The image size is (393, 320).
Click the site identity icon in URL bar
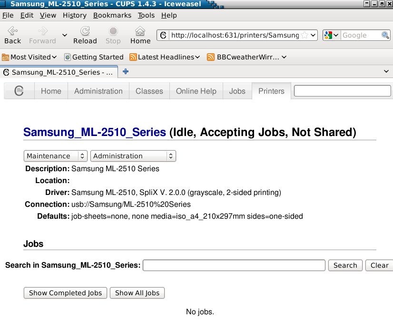[x=163, y=35]
